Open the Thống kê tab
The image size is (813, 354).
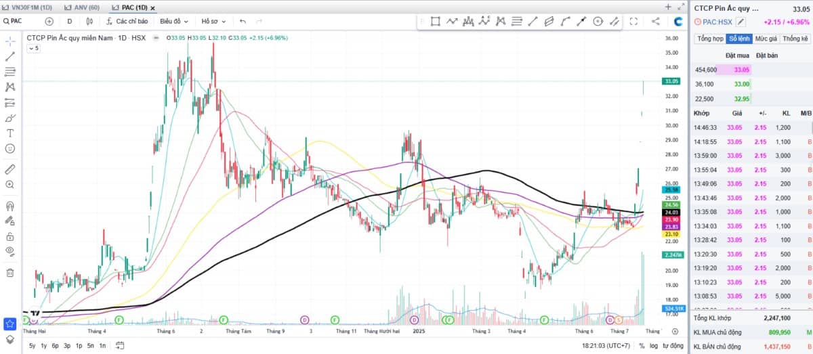coord(795,39)
